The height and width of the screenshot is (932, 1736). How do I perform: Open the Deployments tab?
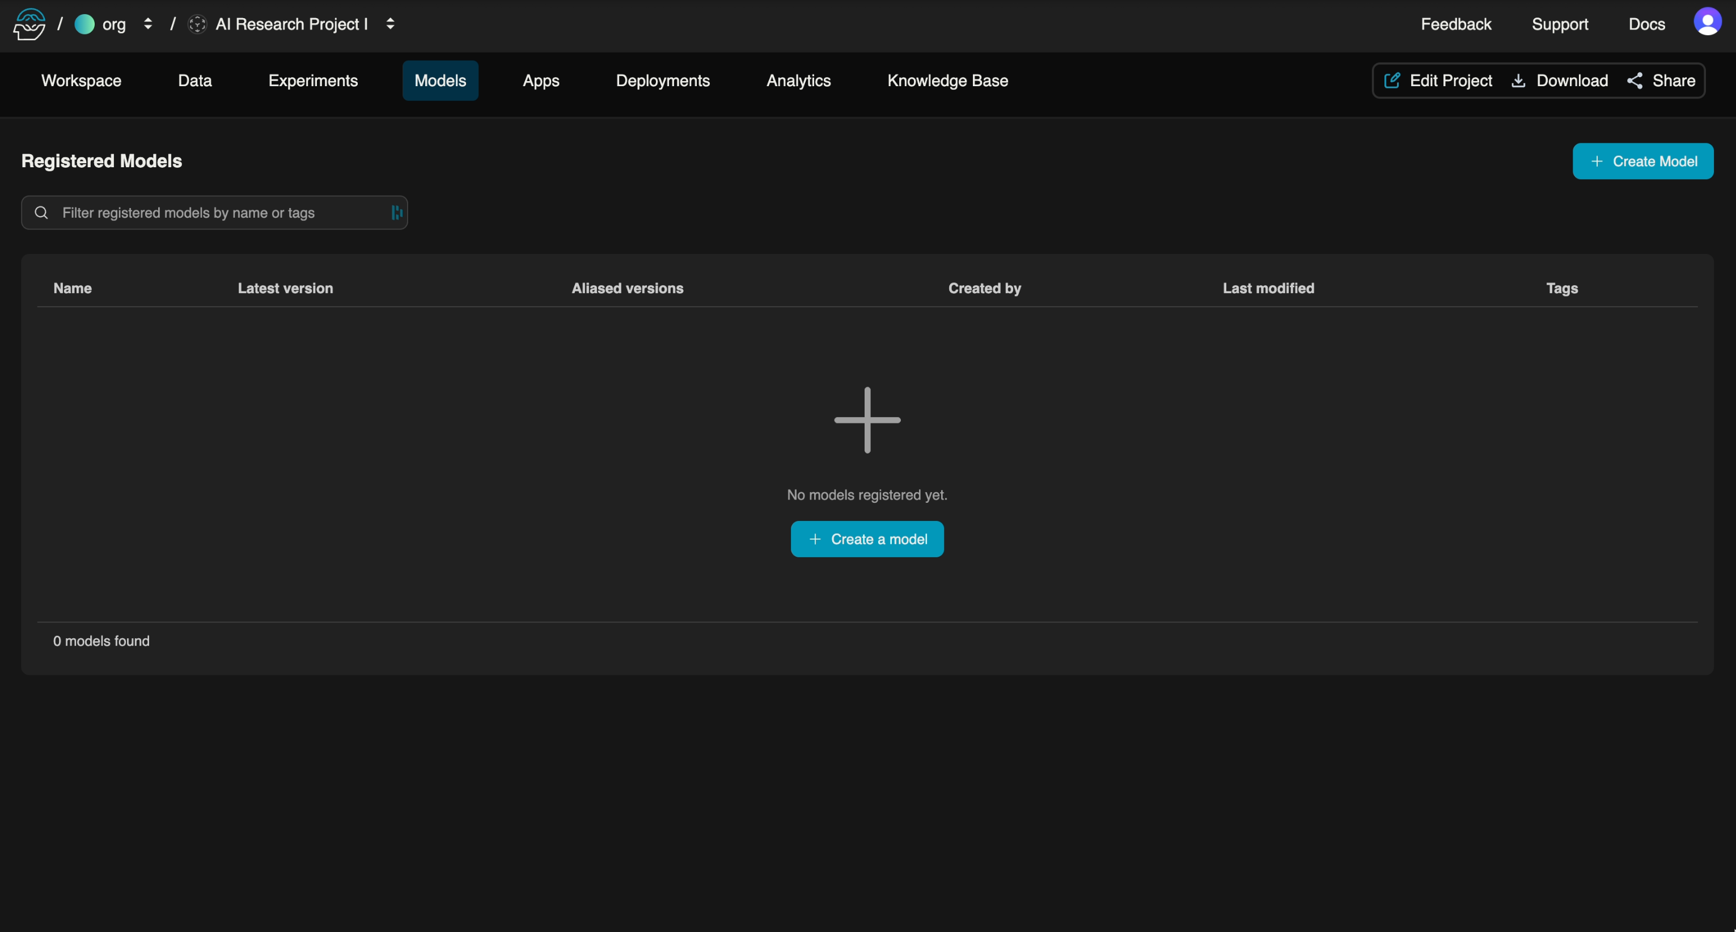[x=662, y=81]
